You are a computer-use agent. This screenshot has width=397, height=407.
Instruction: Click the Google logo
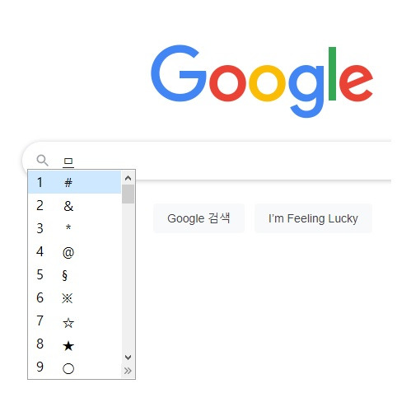coord(262,82)
